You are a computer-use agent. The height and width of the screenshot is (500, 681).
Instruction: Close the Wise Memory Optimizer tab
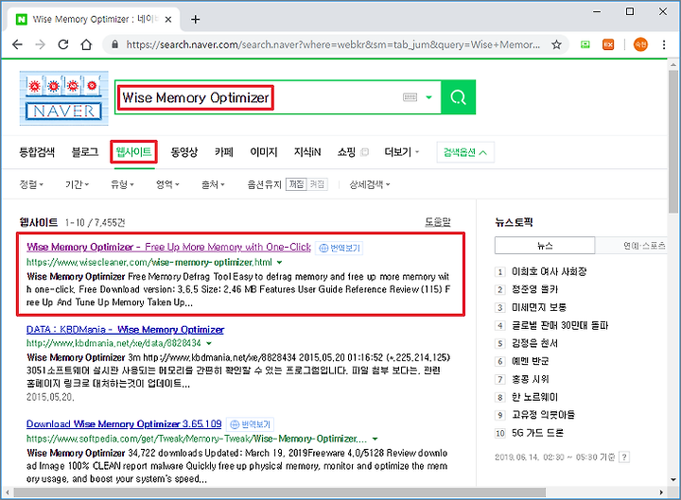coord(168,20)
